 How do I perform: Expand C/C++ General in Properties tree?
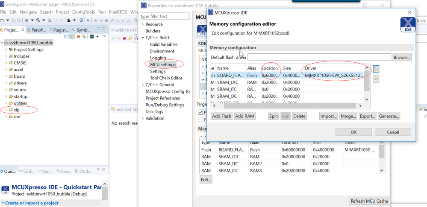142,85
